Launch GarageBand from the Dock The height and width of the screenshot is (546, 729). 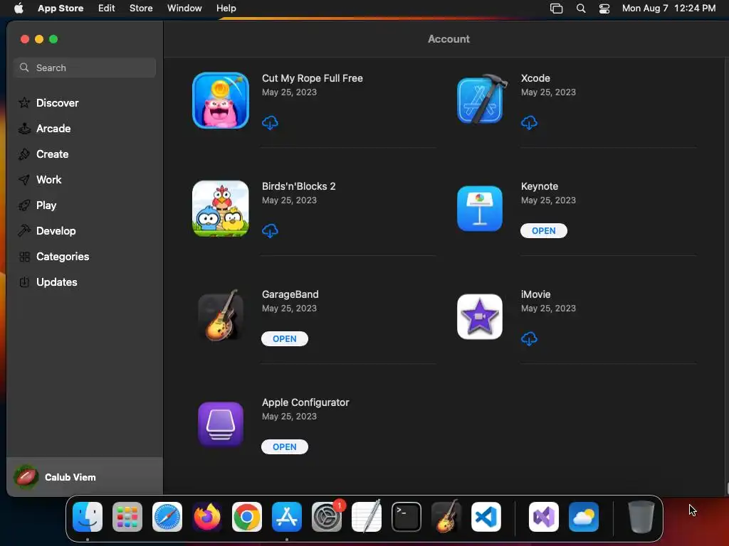[x=446, y=517]
